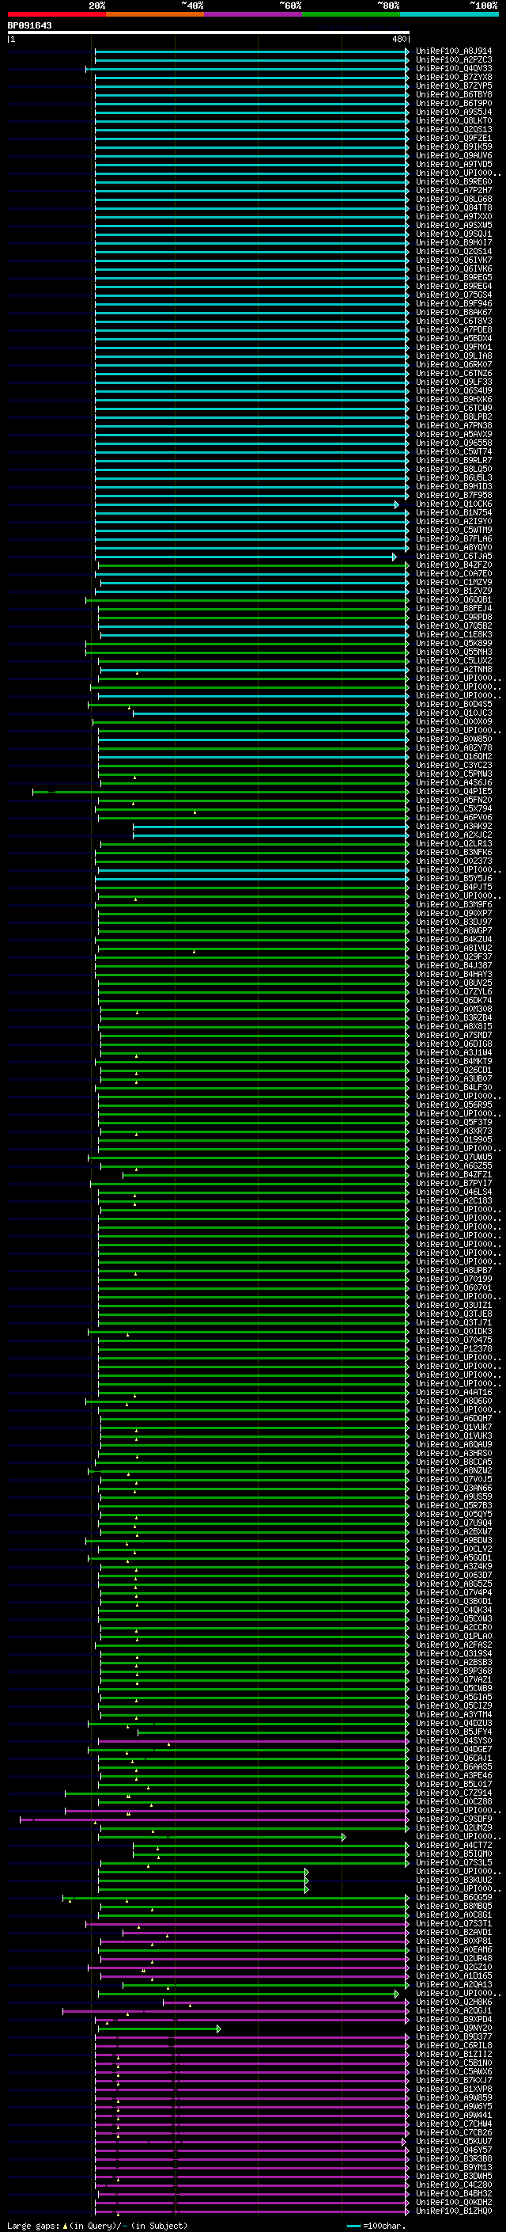The height and width of the screenshot is (2232, 506).
Task: Select the label UniRef100_B6T9P0
Action: 453,103
